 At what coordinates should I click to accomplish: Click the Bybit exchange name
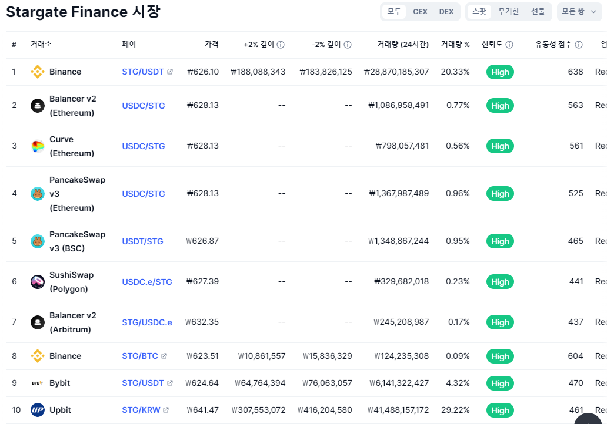pos(59,383)
